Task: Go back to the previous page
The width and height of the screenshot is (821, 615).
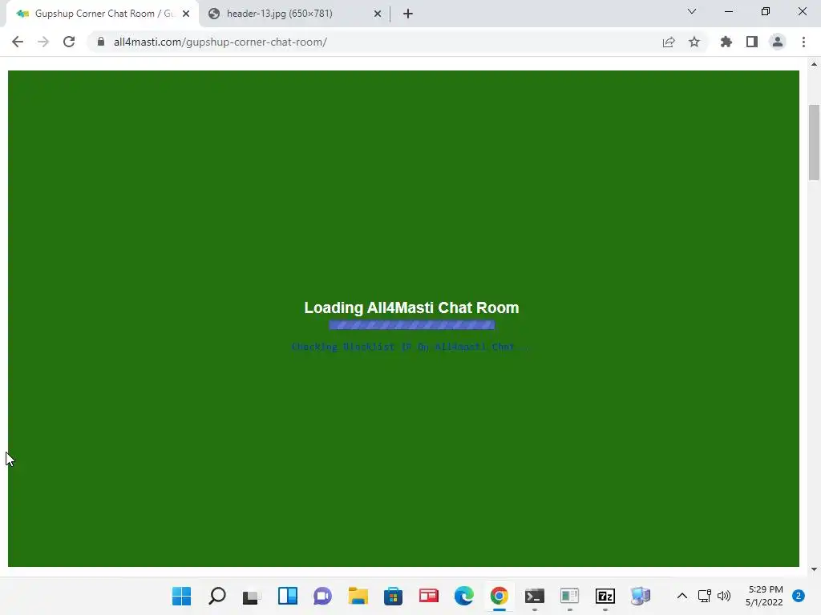Action: 18,42
